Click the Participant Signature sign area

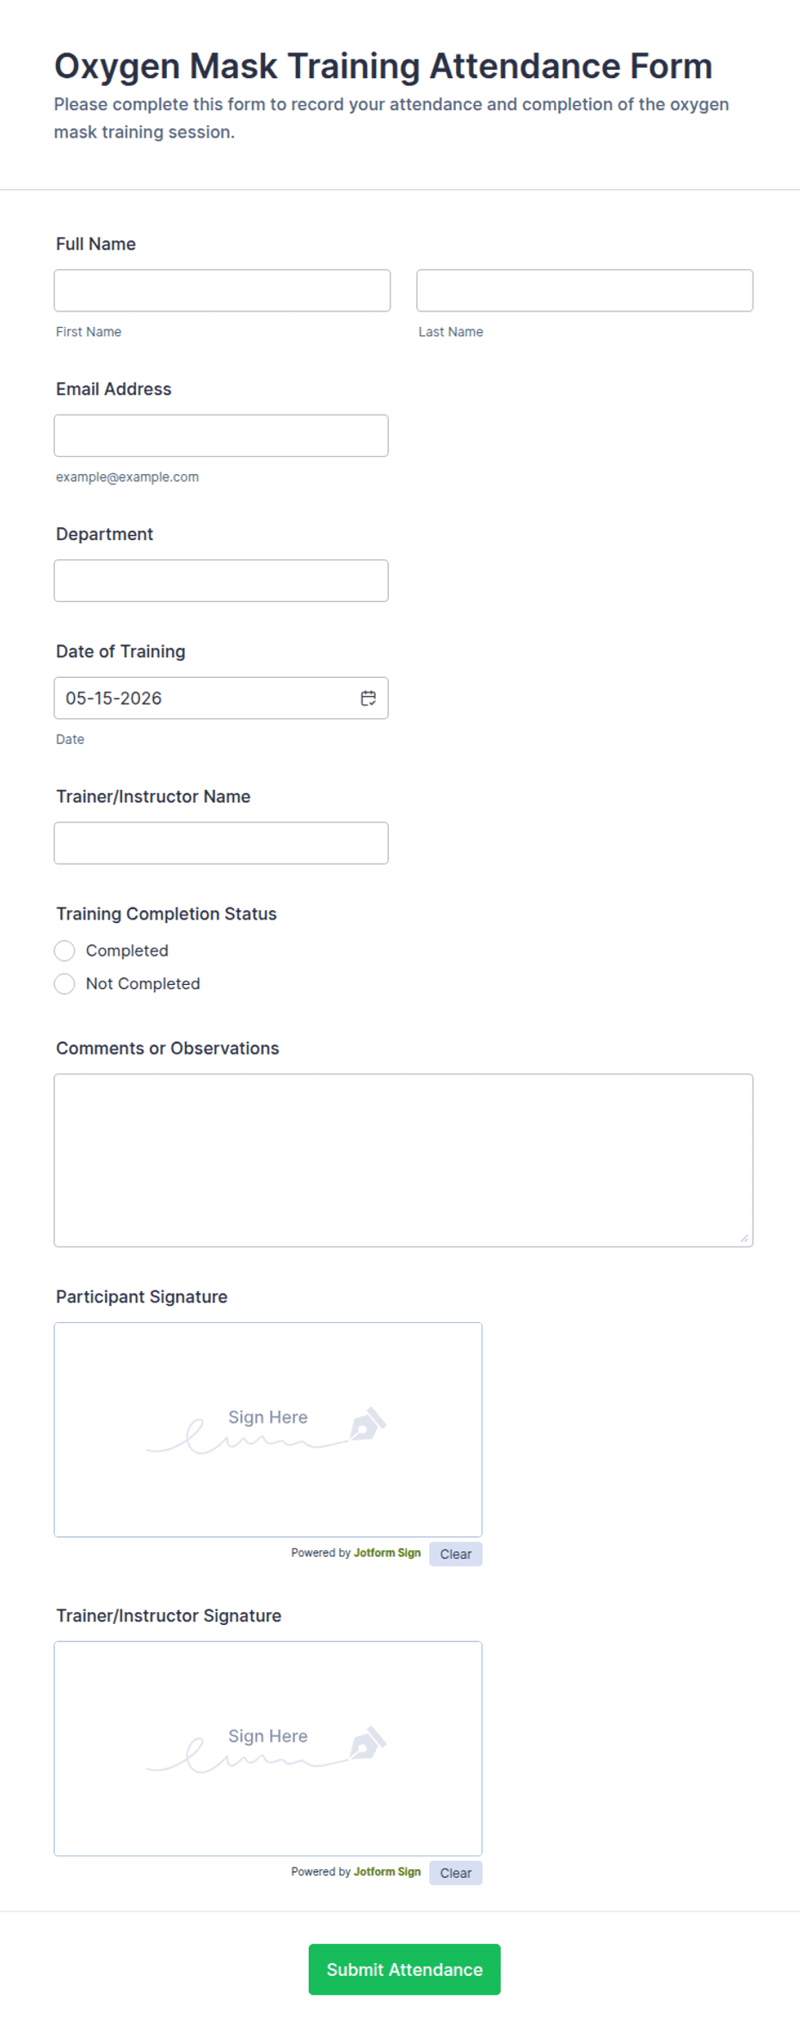coord(268,1430)
